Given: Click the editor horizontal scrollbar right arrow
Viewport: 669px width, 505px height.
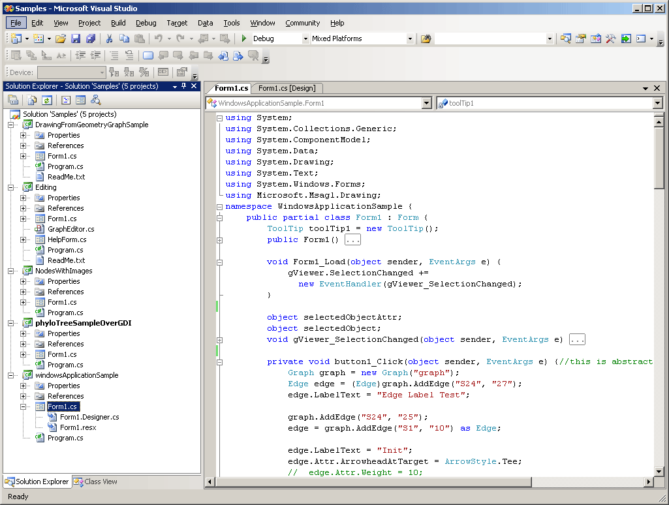Looking at the screenshot, I should tap(649, 482).
